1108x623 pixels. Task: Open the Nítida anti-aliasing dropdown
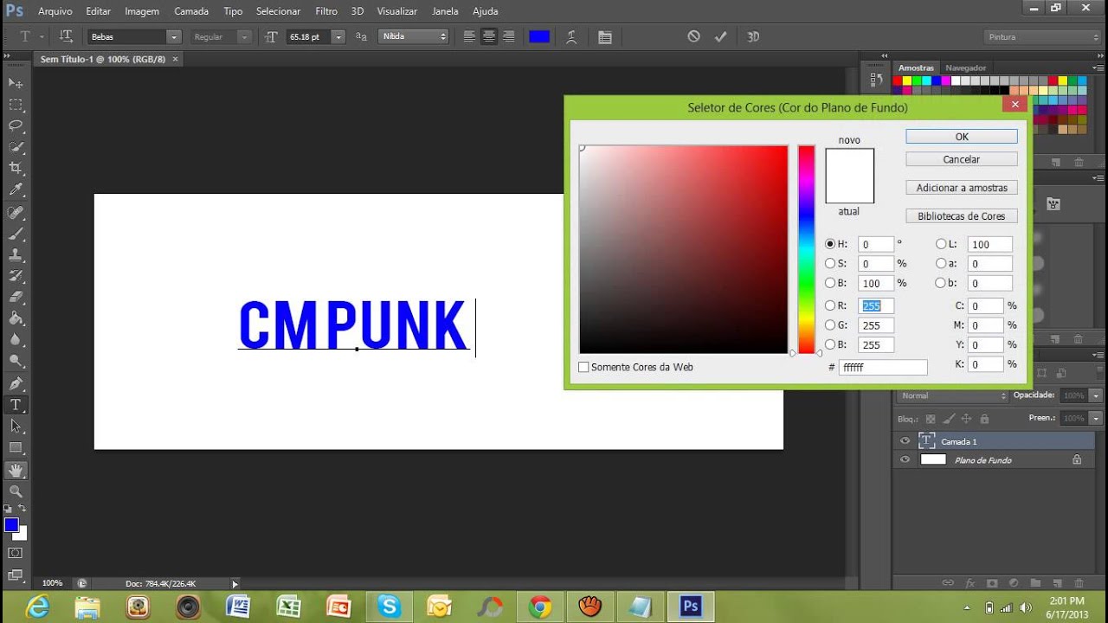[x=414, y=36]
